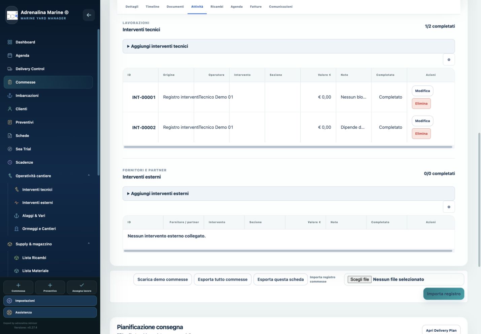Create new Preventivo with plus button
The image size is (481, 334).
point(50,287)
